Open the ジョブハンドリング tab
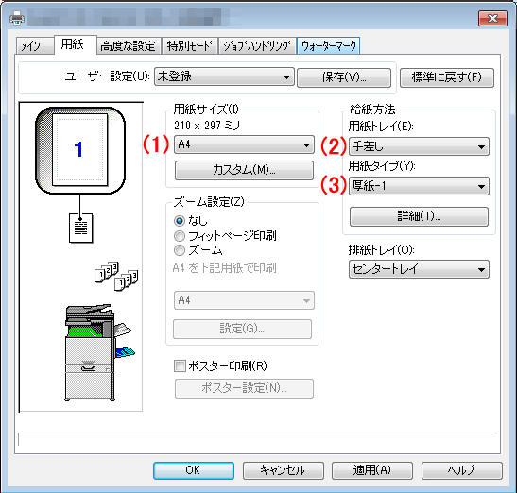Viewport: 517px width, 493px height. point(257,46)
